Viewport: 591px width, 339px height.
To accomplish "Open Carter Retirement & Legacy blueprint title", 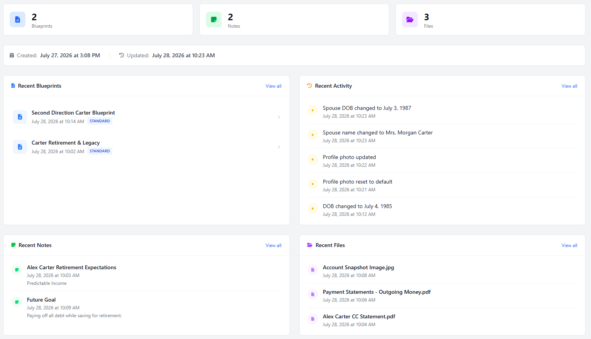I will coord(66,143).
